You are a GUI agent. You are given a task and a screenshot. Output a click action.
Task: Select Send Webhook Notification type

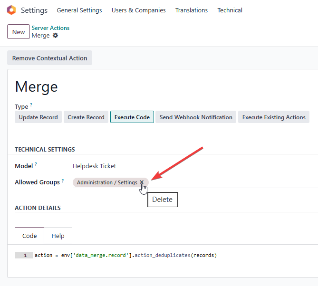(x=196, y=117)
